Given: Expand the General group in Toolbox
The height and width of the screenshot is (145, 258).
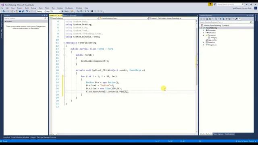Looking at the screenshot, I should [x=5, y=21].
